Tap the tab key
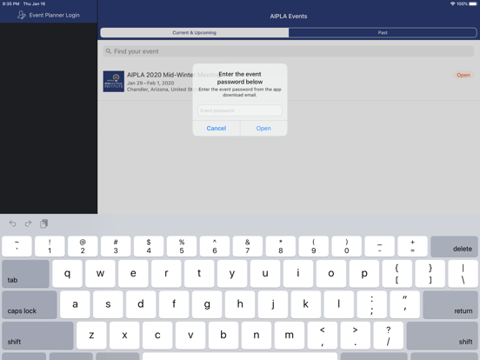Viewport: 480px width, 360px height. pos(25,274)
